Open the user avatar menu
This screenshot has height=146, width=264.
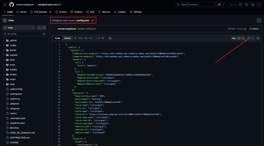[x=259, y=5]
